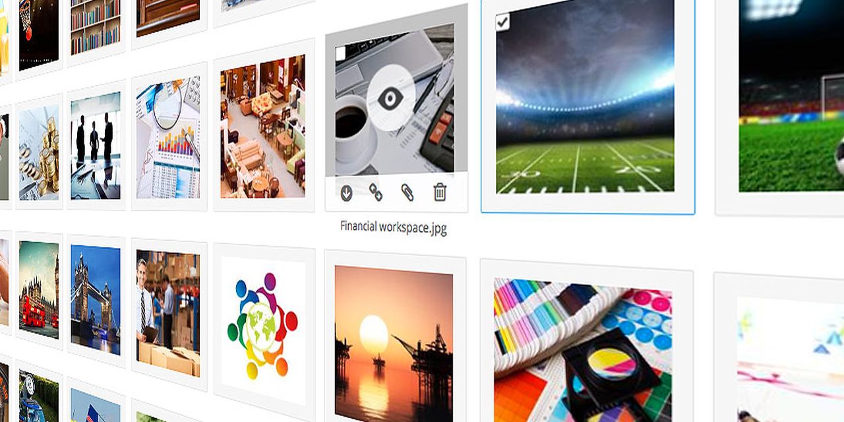Preview image with the eye icon overlay
Screen dimensions: 844x422
390,99
